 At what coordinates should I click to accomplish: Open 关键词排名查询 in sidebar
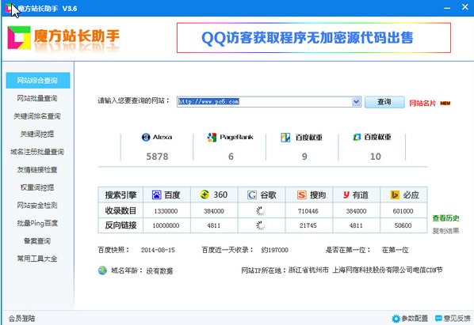(x=37, y=116)
